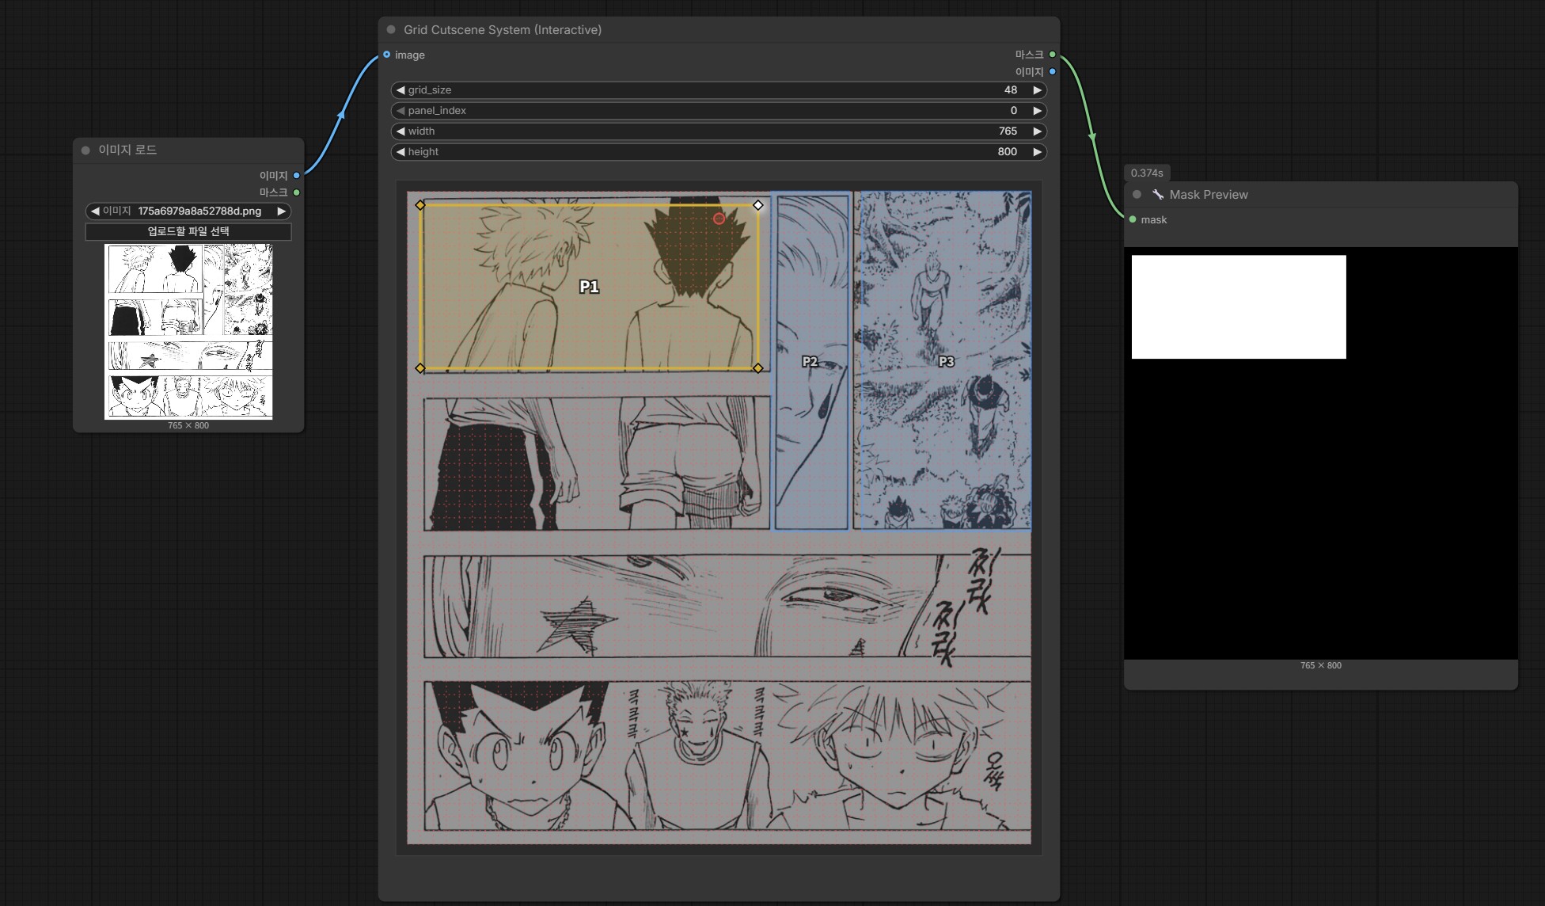This screenshot has height=906, width=1545.
Task: Click the height decrease arrow
Action: 400,152
